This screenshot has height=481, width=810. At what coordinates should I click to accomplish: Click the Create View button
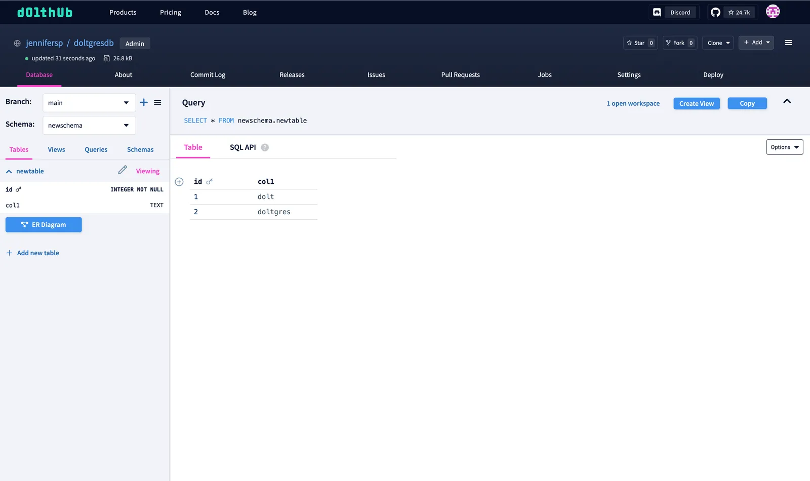tap(697, 103)
